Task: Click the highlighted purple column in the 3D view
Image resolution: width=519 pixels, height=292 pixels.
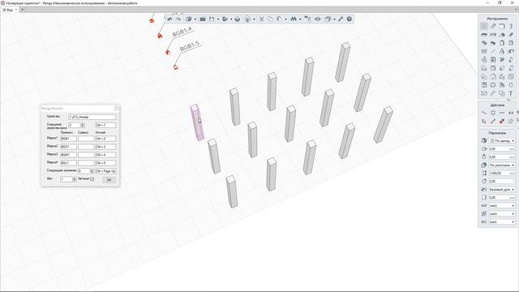Action: (x=197, y=122)
